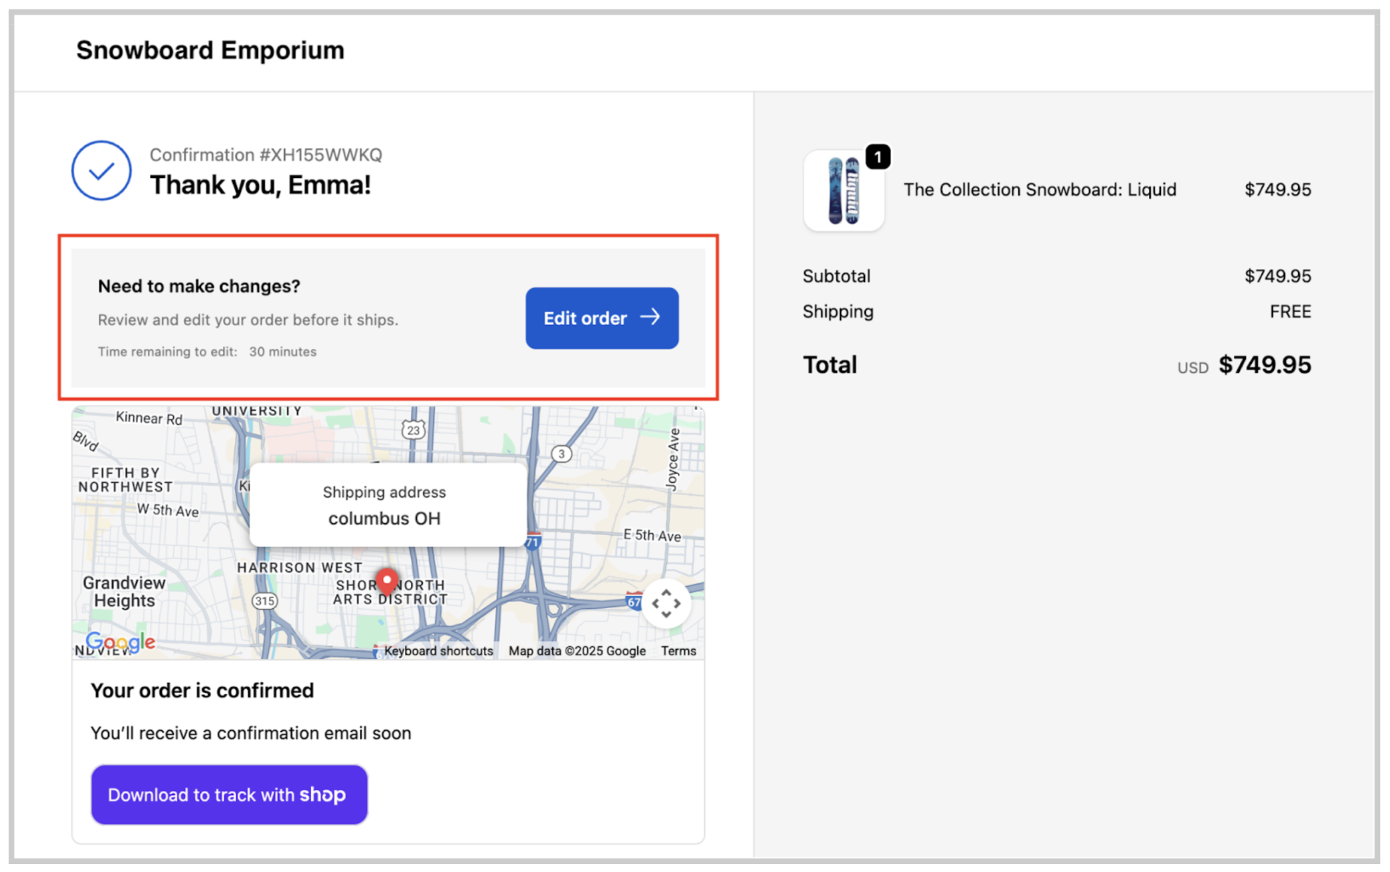Click the blue confirmation checkmark circle
Viewport: 1390px width, 872px height.
click(101, 170)
